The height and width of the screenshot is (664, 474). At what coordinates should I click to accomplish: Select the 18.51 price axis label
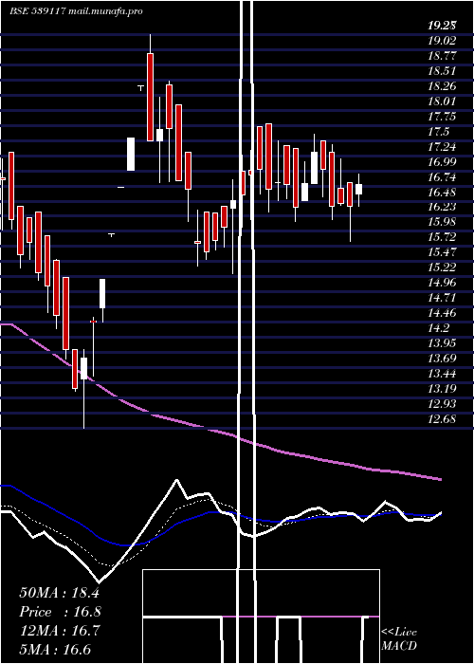pos(442,71)
